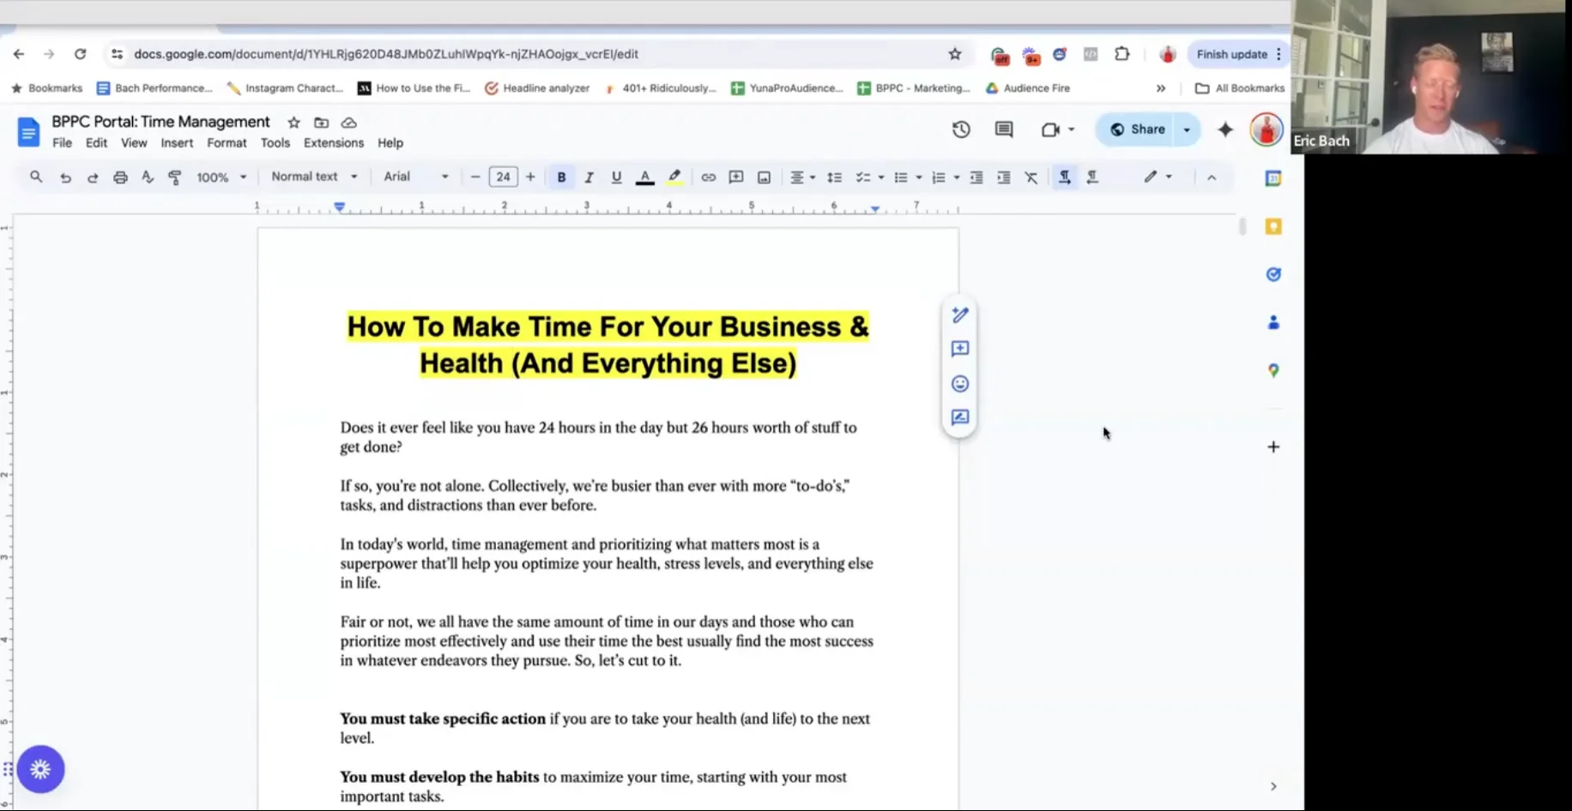The height and width of the screenshot is (811, 1572).
Task: Open version history clock icon
Action: pyautogui.click(x=961, y=129)
